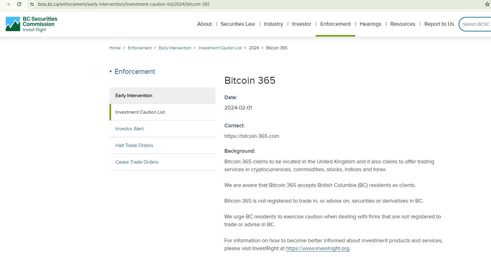
Task: Bookmark this page with the star icon
Action: (487, 4)
